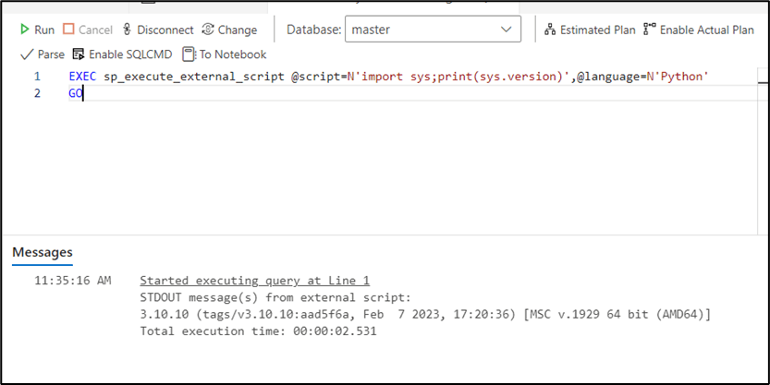Screen dimensions: 770x385
Task: Select the 11:35:16 AM message timestamp
Action: (72, 281)
